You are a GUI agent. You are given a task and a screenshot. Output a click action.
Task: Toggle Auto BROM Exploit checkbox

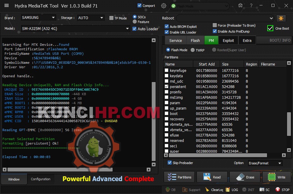166,26
